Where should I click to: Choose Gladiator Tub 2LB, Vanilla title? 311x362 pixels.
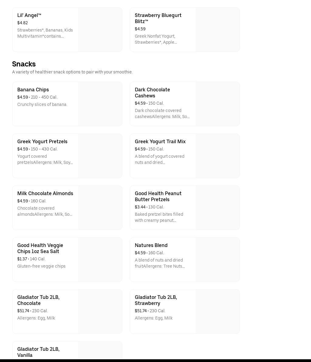38,352
